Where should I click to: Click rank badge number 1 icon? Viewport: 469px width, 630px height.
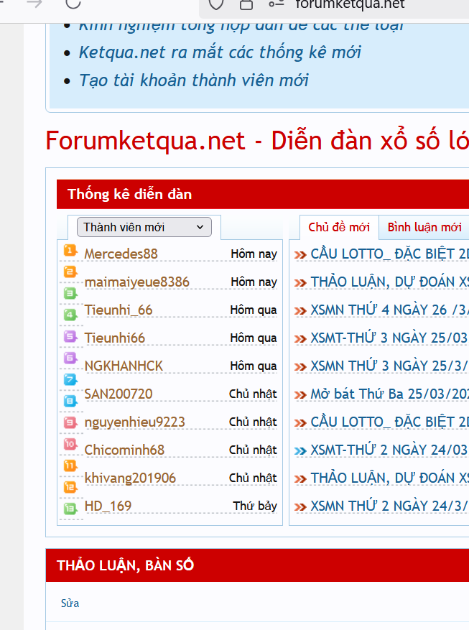(x=70, y=251)
